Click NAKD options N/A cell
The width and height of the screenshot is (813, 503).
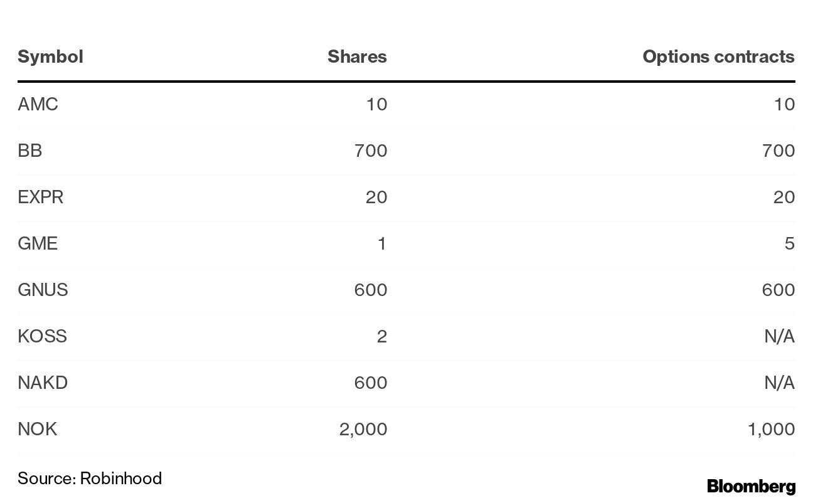(x=779, y=383)
